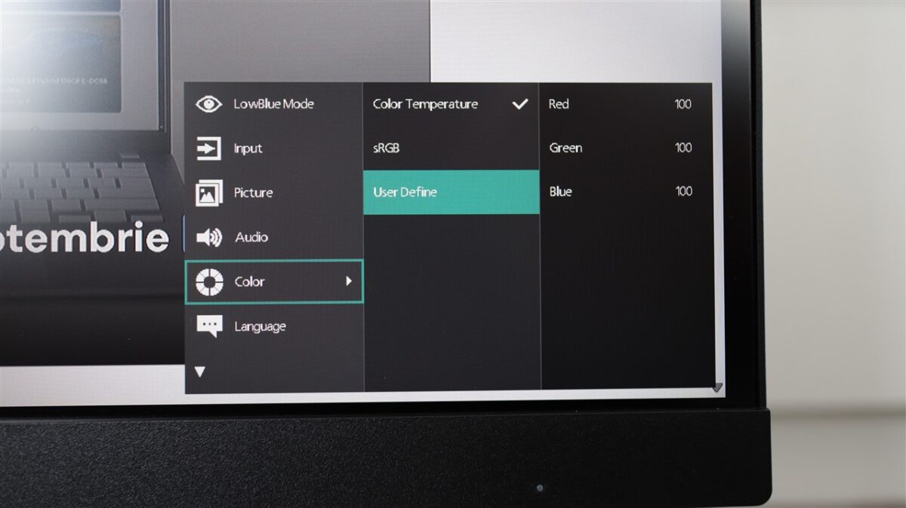Enable the sRGB color mode
Image resolution: width=906 pixels, height=508 pixels.
click(386, 148)
